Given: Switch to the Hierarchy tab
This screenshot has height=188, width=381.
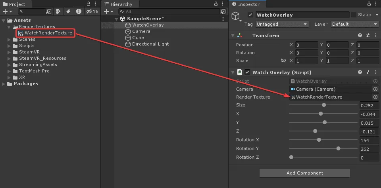Looking at the screenshot, I should 121,4.
